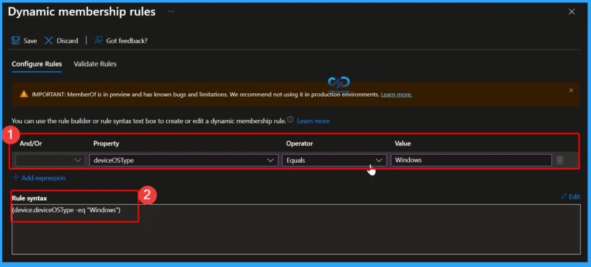Discard the rule changes
The height and width of the screenshot is (267, 591).
[61, 41]
